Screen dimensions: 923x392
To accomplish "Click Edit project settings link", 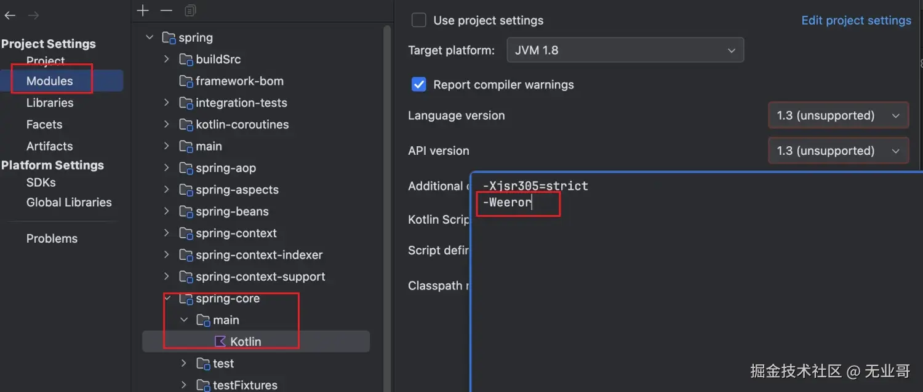I will coord(856,20).
